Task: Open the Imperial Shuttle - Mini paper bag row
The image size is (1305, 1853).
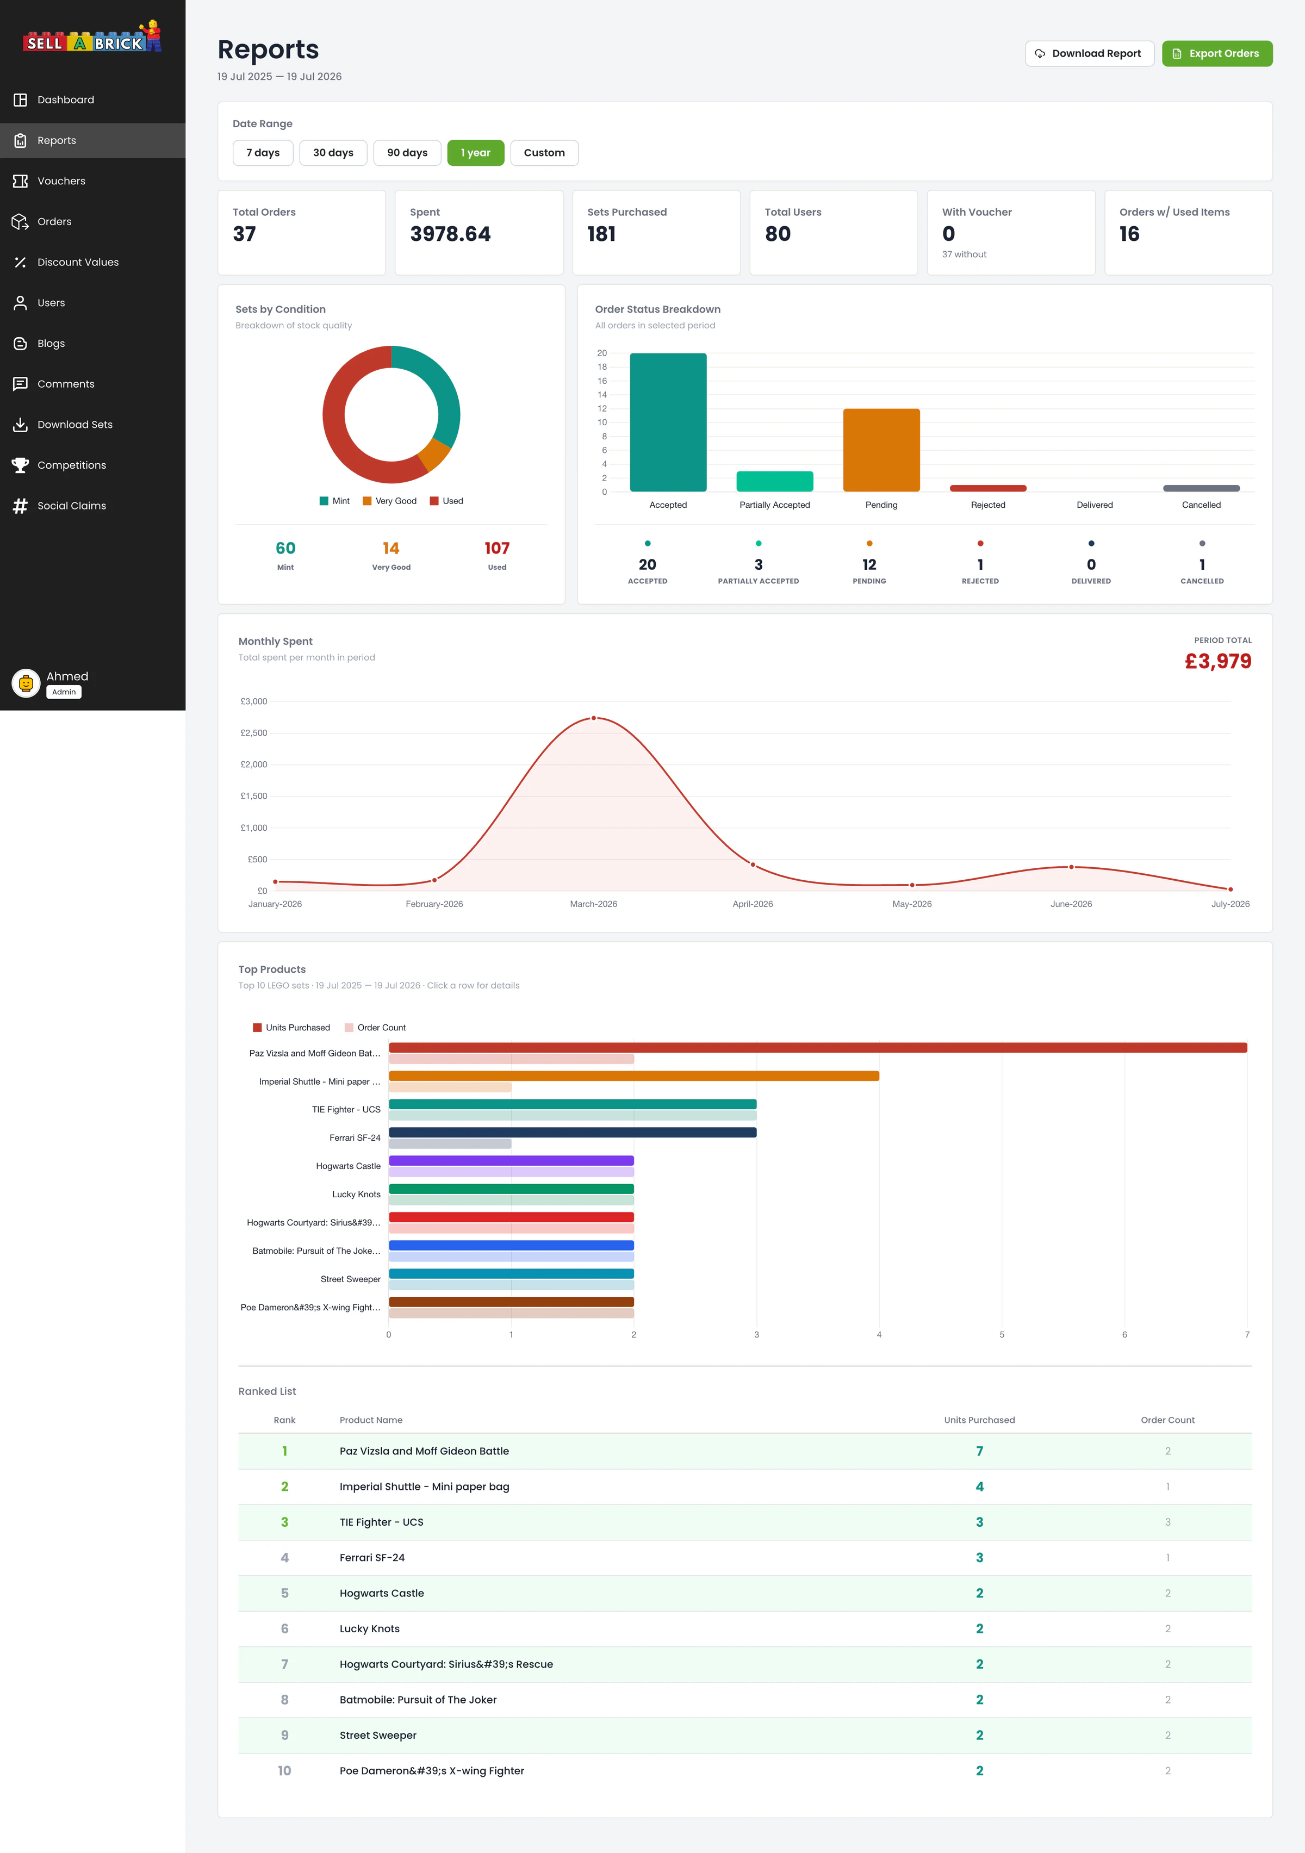Action: click(745, 1487)
